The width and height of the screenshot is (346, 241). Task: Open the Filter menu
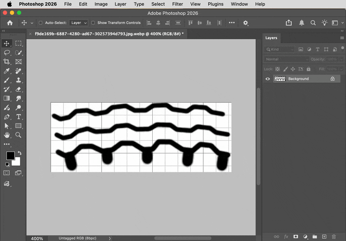click(177, 4)
